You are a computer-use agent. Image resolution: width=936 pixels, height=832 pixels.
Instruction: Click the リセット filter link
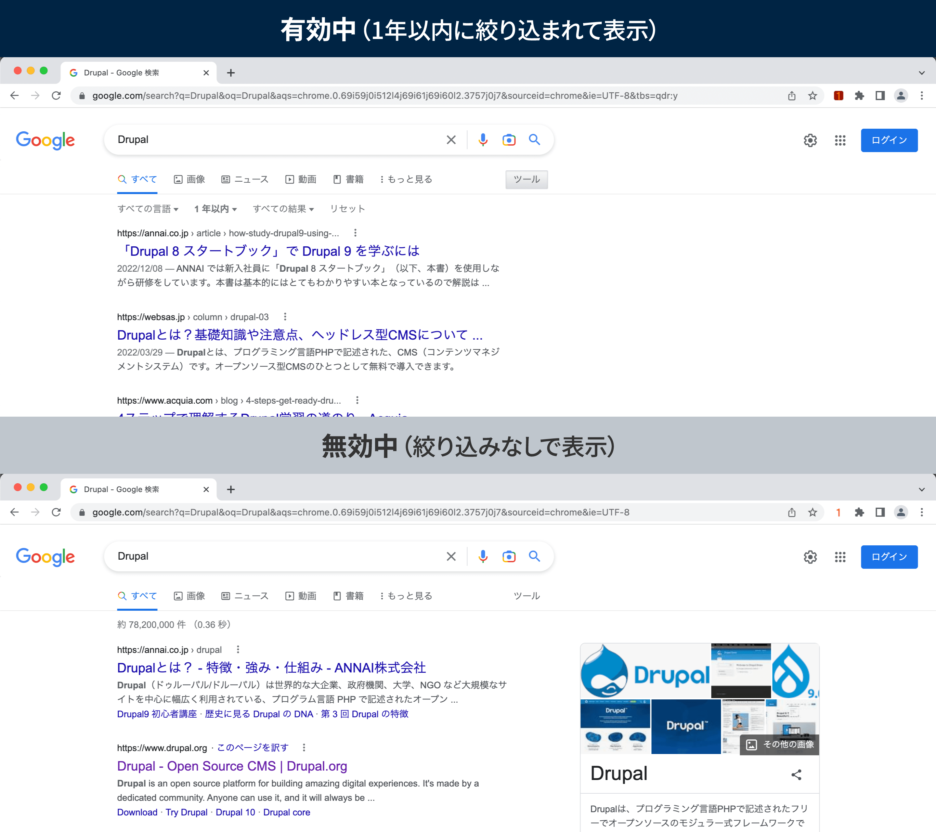pyautogui.click(x=347, y=209)
